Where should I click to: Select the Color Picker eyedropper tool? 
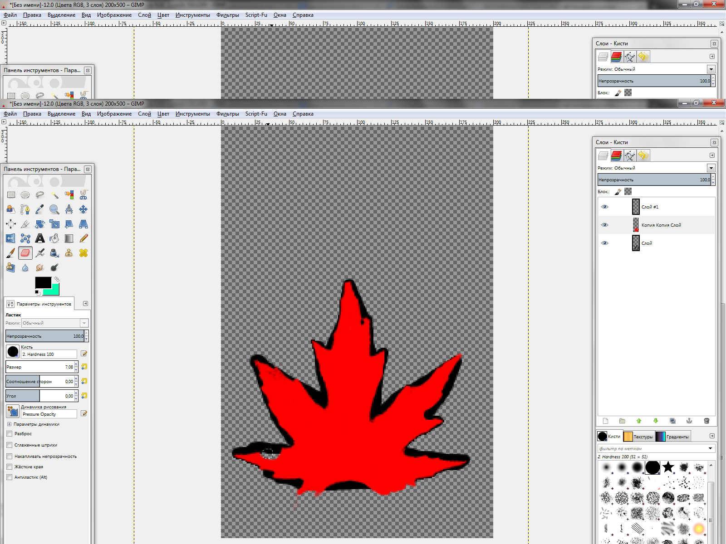(x=40, y=209)
